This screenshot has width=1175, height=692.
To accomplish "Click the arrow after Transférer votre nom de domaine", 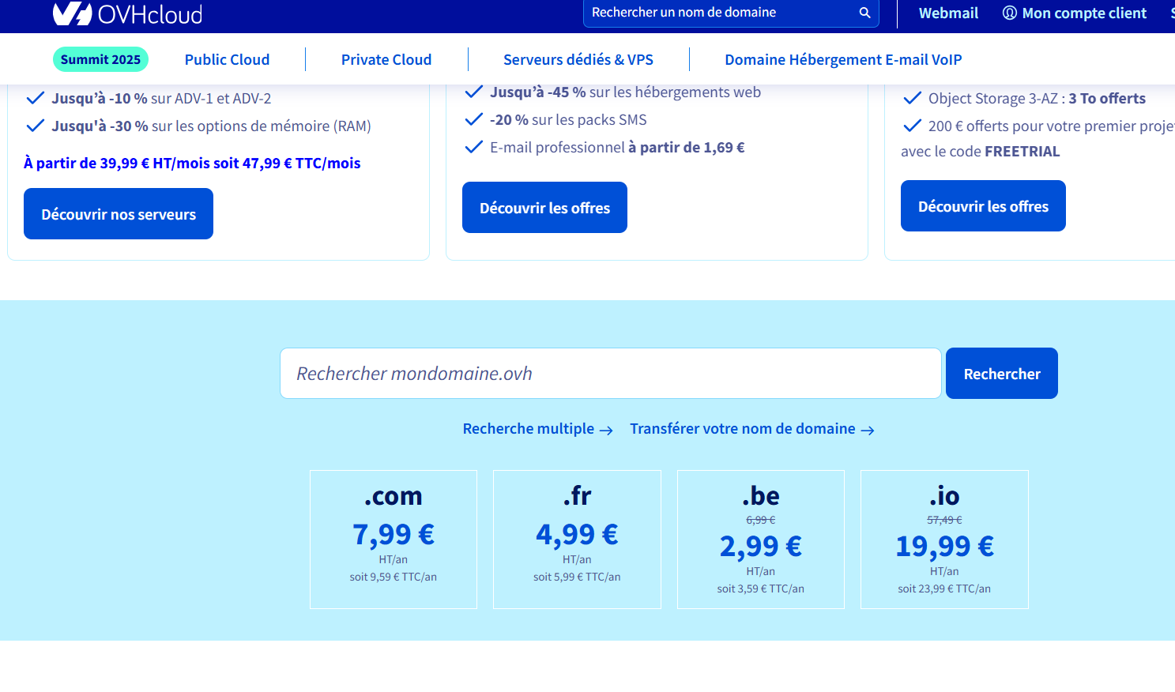I will tap(868, 429).
